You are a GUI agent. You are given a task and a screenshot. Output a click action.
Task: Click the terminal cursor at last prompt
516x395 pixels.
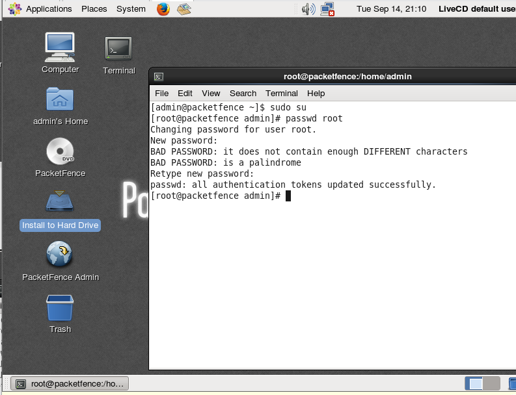coord(288,196)
